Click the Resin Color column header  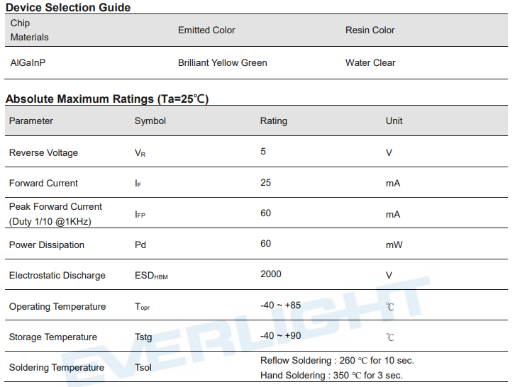click(x=370, y=30)
